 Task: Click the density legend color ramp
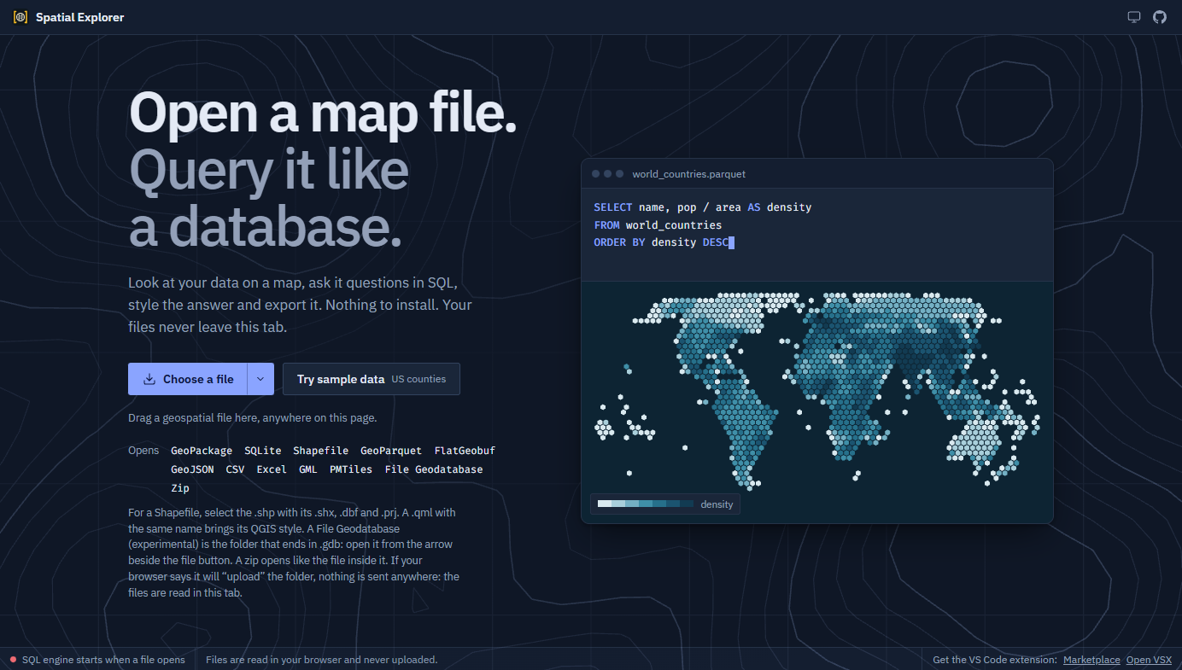[x=646, y=504]
